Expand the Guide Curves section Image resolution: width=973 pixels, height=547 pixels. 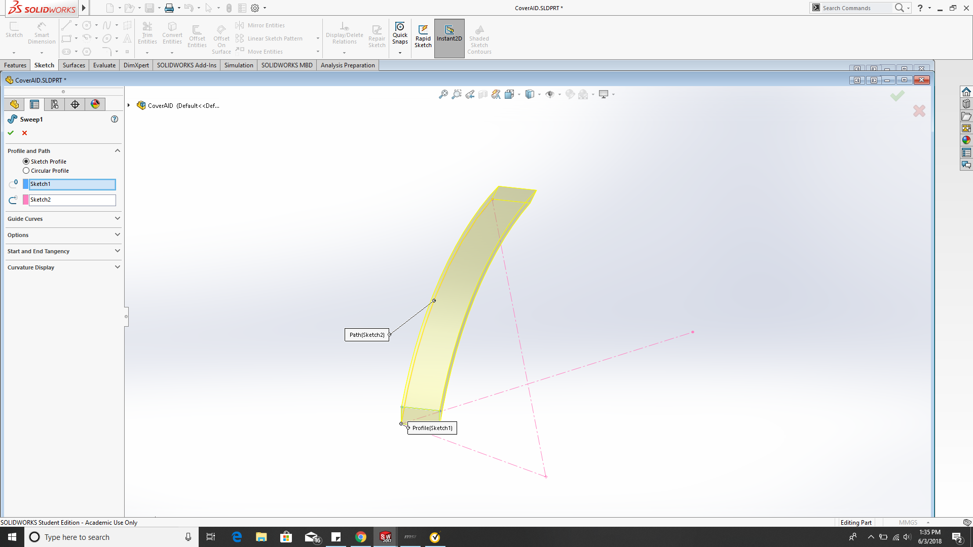click(118, 218)
